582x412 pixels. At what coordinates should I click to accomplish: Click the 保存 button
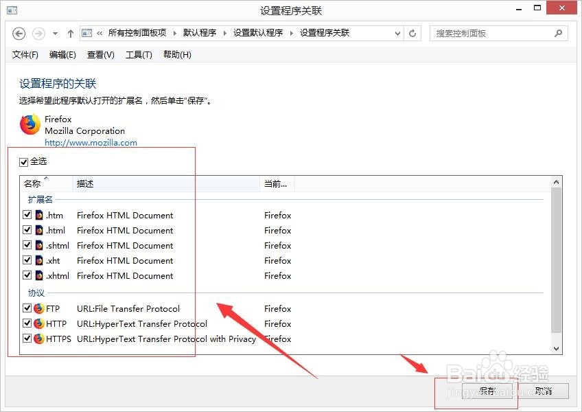(487, 391)
